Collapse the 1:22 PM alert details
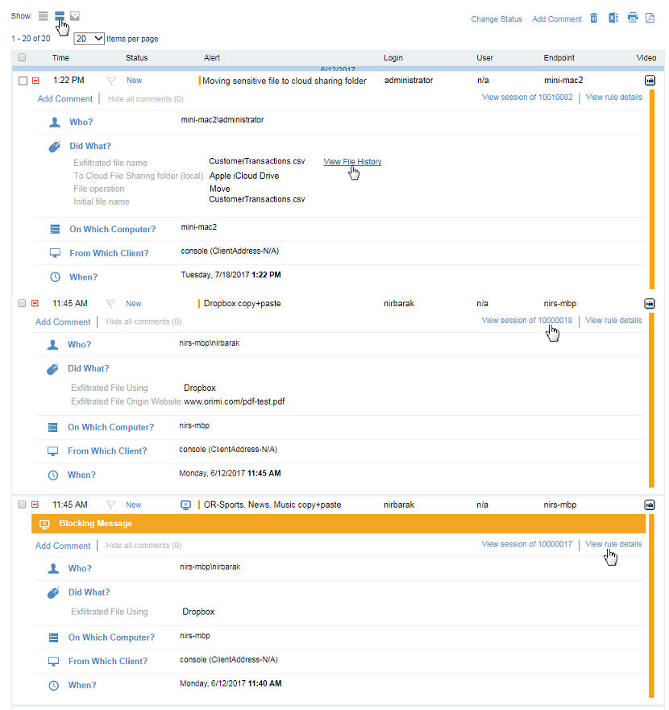Screen dimensions: 669x710 35,81
